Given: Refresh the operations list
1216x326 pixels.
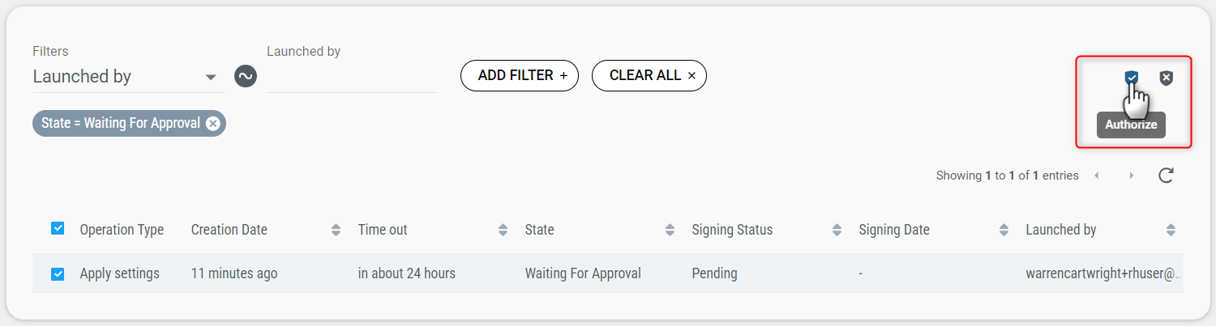Looking at the screenshot, I should pyautogui.click(x=1166, y=176).
